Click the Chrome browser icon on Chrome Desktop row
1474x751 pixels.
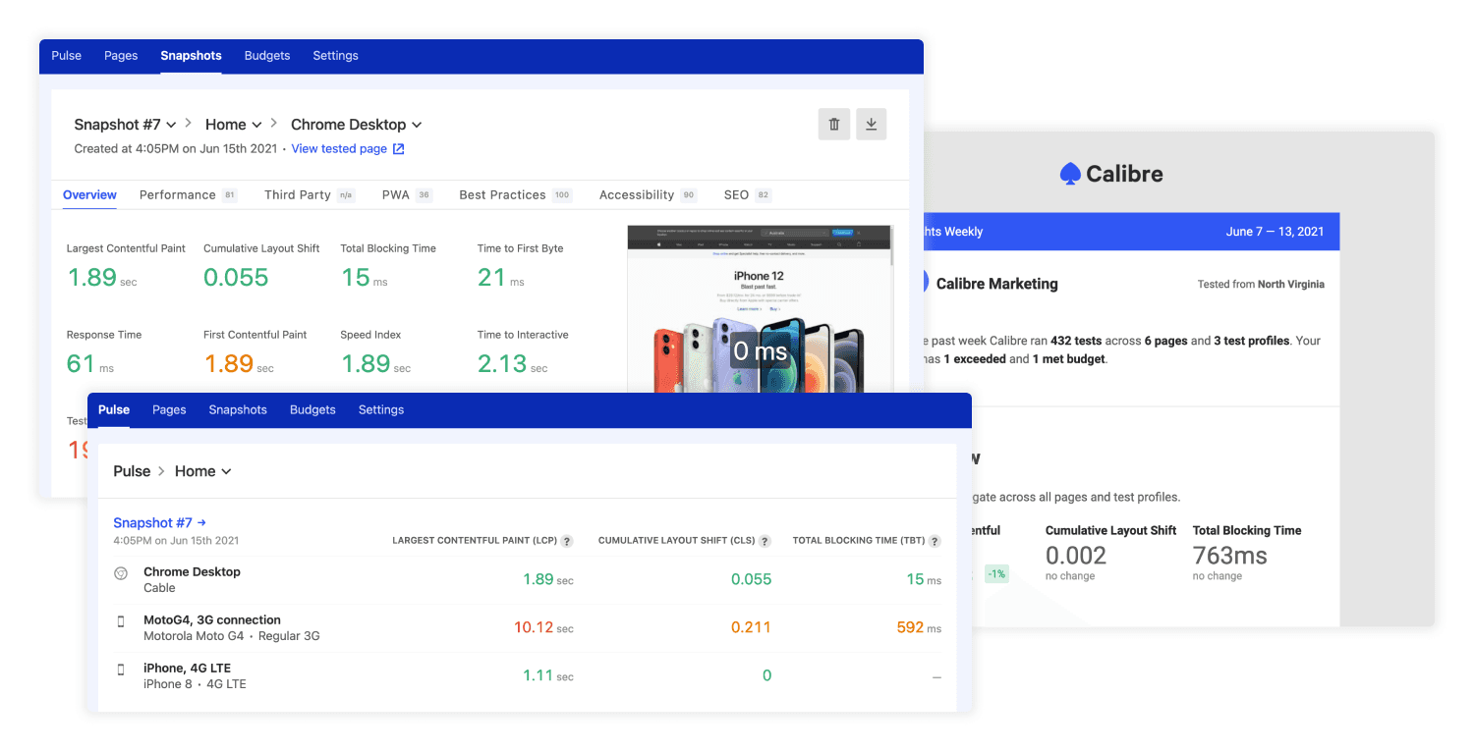click(121, 572)
